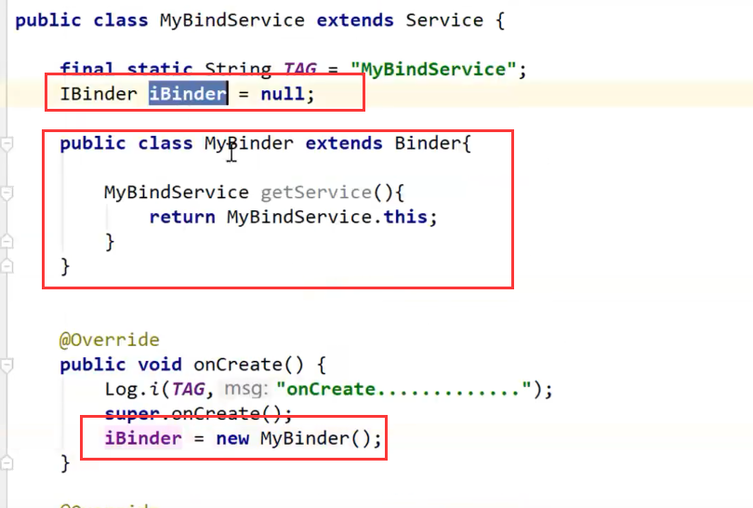Click the Service superclass in first line
This screenshot has height=508, width=753.
444,20
